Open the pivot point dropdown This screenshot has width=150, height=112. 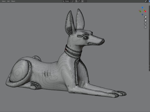tap(73, 1)
